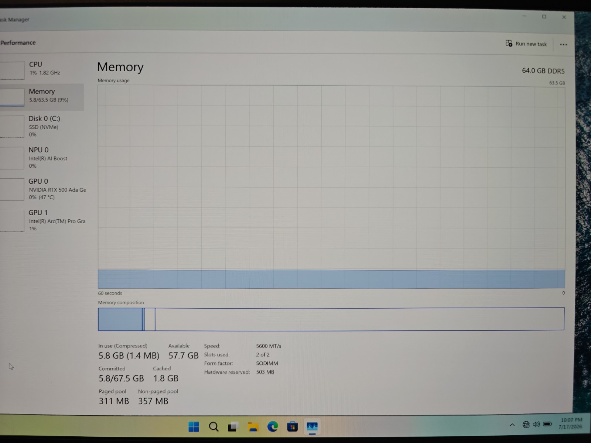This screenshot has height=443, width=591.
Task: Open Windows Search from the taskbar
Action: [213, 427]
